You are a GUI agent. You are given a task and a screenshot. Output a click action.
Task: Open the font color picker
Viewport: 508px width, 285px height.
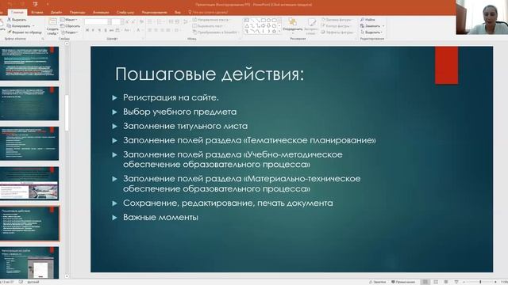[x=139, y=30]
